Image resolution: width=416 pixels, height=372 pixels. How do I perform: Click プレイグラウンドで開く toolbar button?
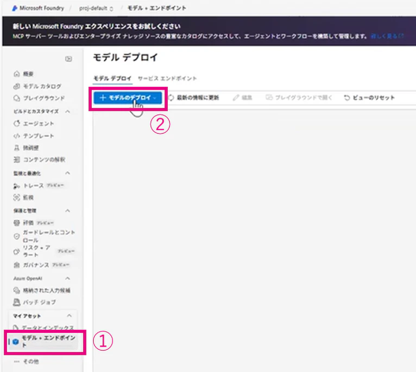tap(299, 98)
